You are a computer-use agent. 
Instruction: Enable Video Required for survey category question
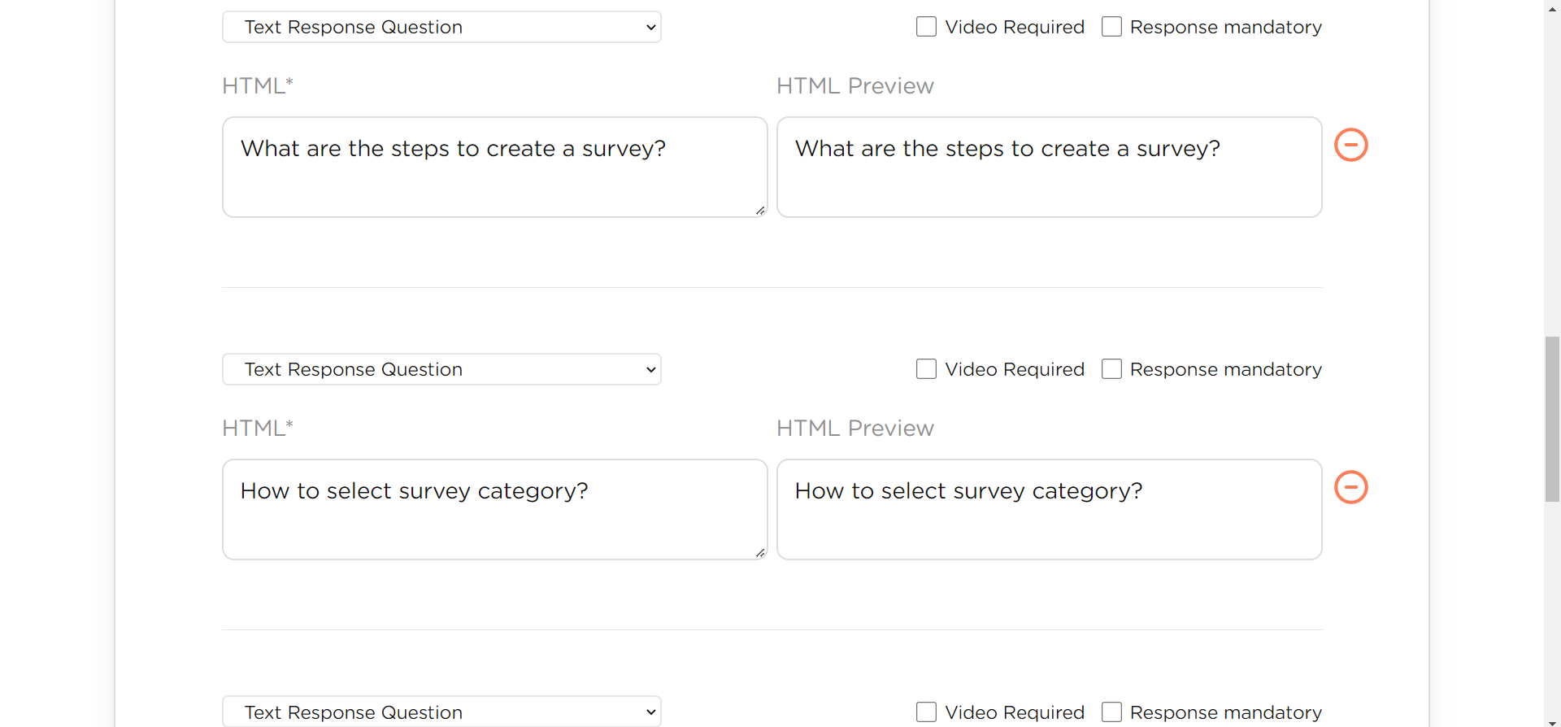coord(926,369)
